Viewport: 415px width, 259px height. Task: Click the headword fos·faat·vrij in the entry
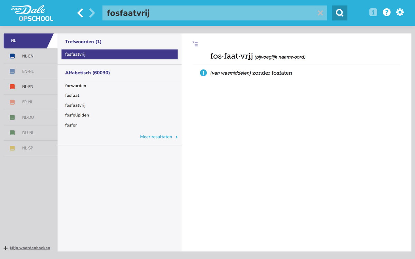coord(232,56)
